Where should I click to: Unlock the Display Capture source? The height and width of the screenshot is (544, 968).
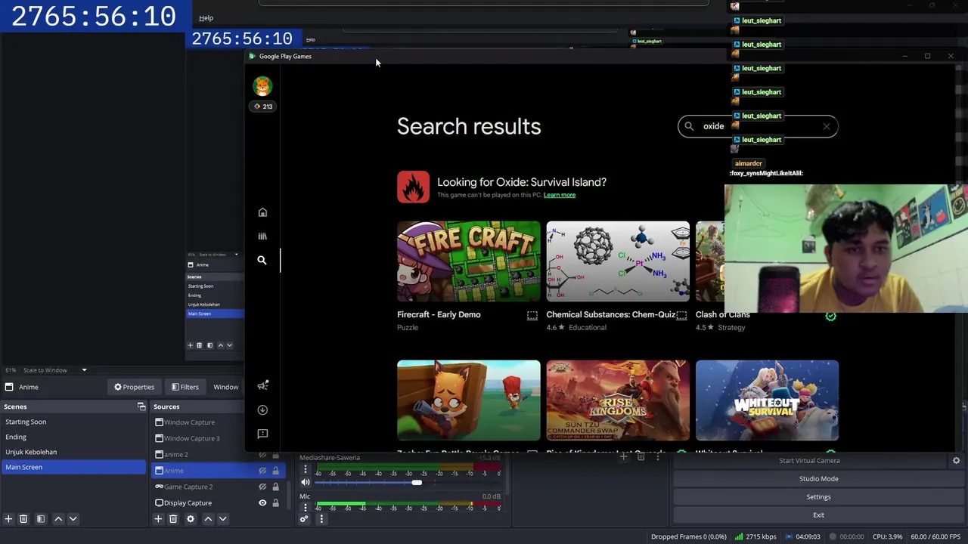click(x=275, y=502)
